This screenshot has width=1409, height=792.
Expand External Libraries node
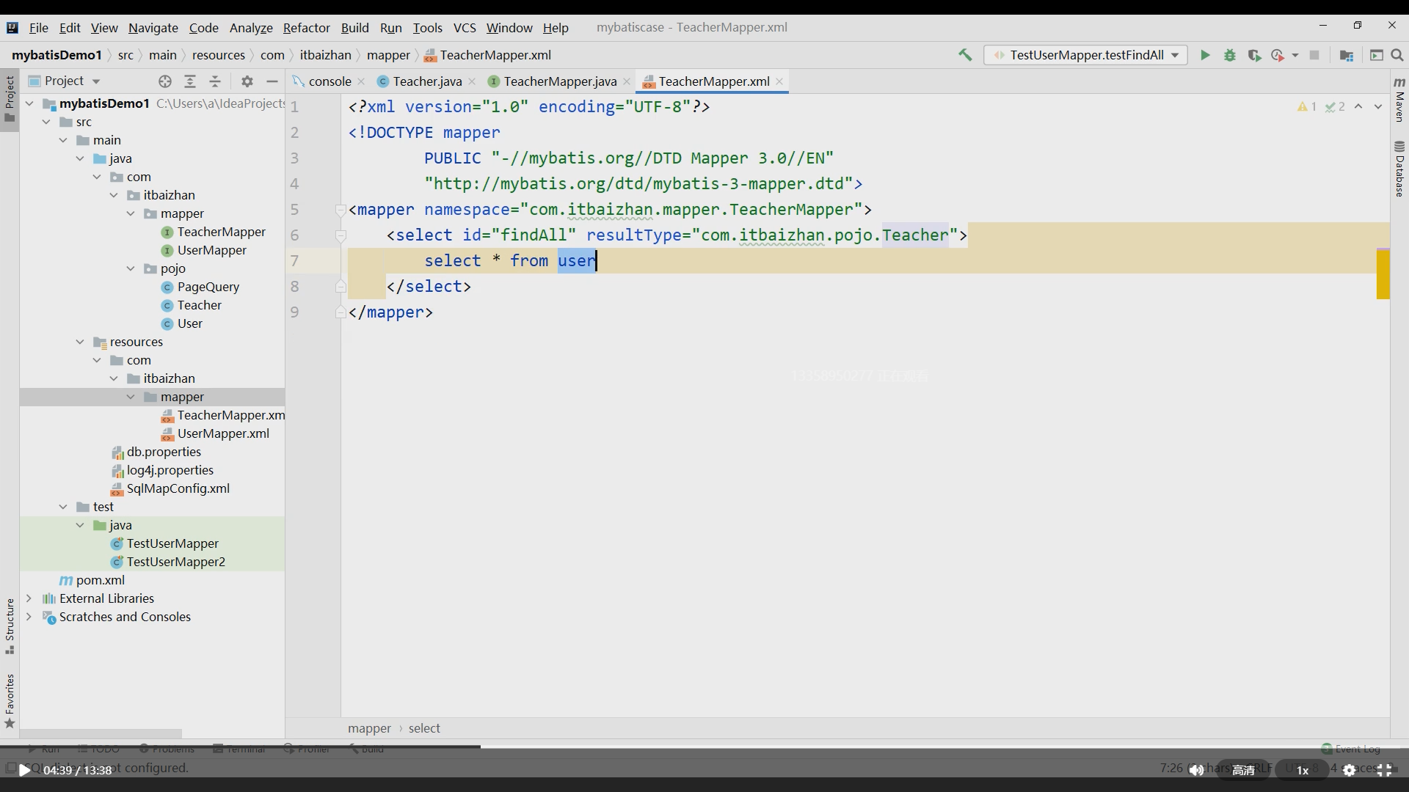pos(29,598)
